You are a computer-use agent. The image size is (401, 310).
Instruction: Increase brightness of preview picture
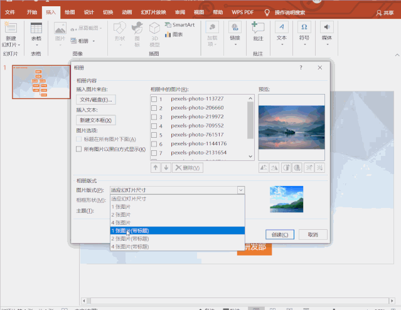point(309,168)
